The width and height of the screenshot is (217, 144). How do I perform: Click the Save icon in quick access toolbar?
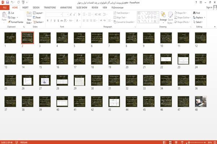8,2
